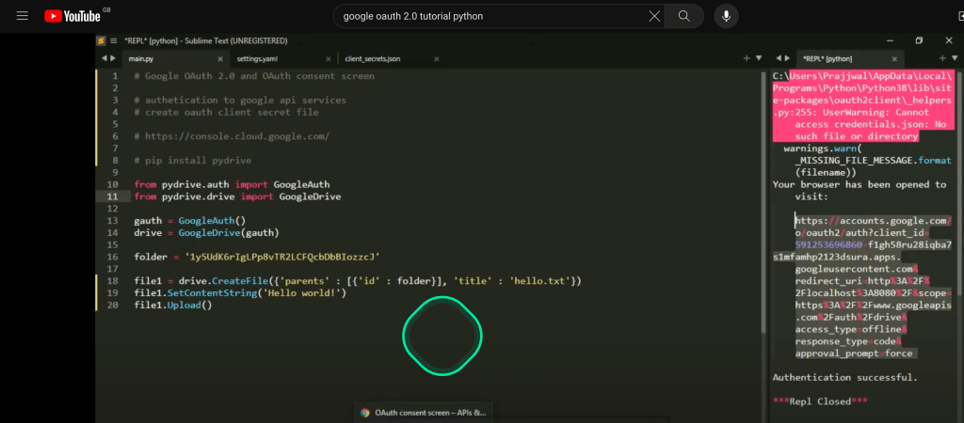Screen dimensions: 964x423
Task: Start voice search with the microphone
Action: tap(726, 16)
